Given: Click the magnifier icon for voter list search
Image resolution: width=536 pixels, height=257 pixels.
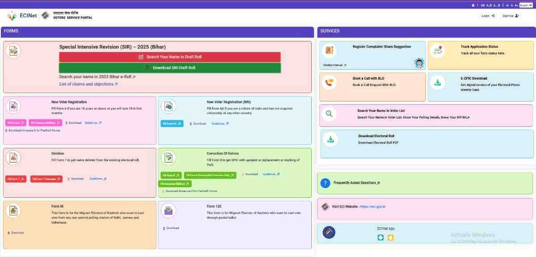Looking at the screenshot, I should point(329,114).
